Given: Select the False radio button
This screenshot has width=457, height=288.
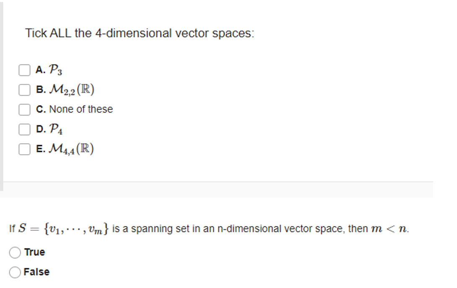Looking at the screenshot, I should (16, 271).
